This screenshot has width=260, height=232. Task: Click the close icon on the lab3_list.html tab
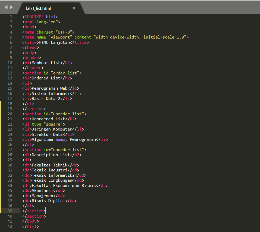point(74,8)
